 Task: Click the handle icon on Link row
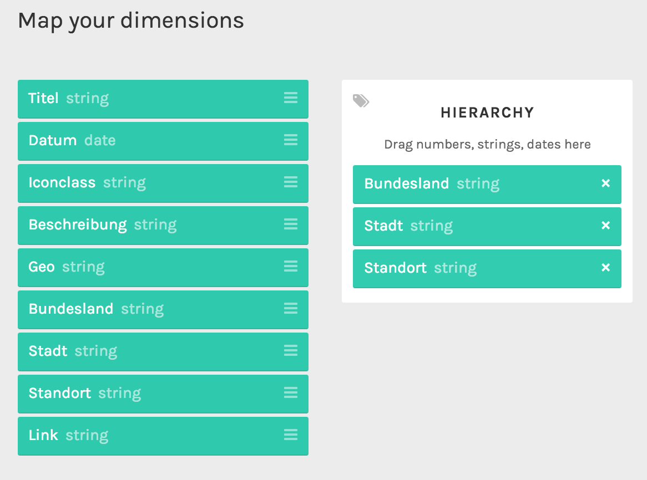coord(291,435)
